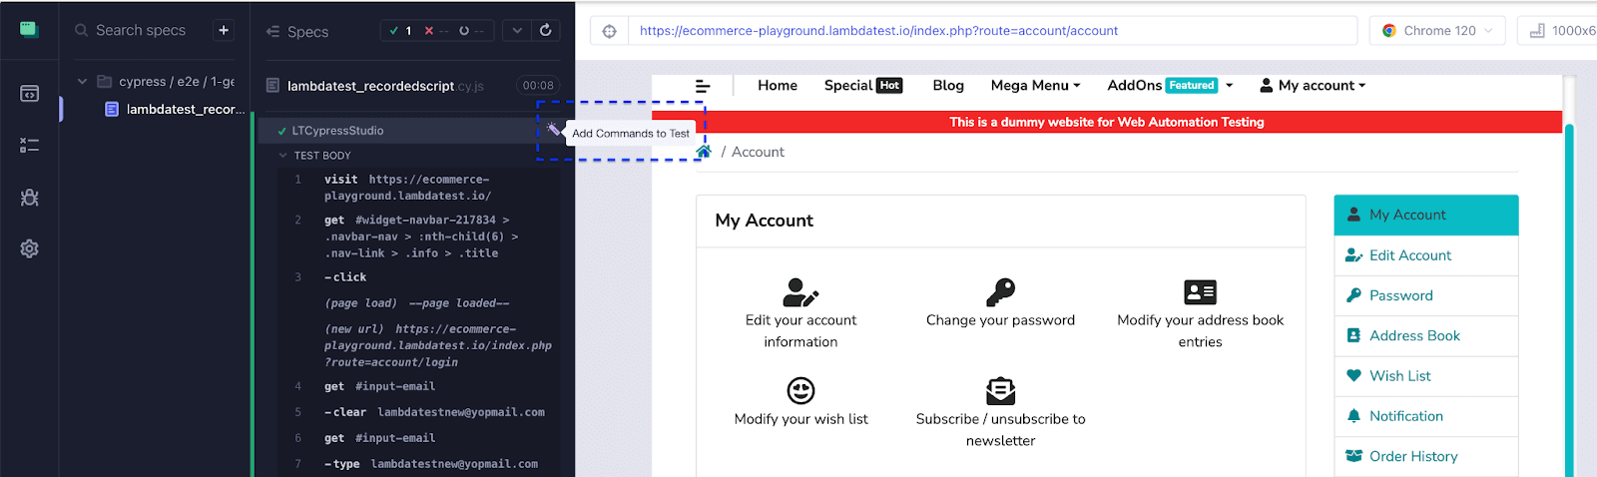The image size is (1597, 477).
Task: Open the Debug bug icon in sidebar
Action: tap(29, 198)
